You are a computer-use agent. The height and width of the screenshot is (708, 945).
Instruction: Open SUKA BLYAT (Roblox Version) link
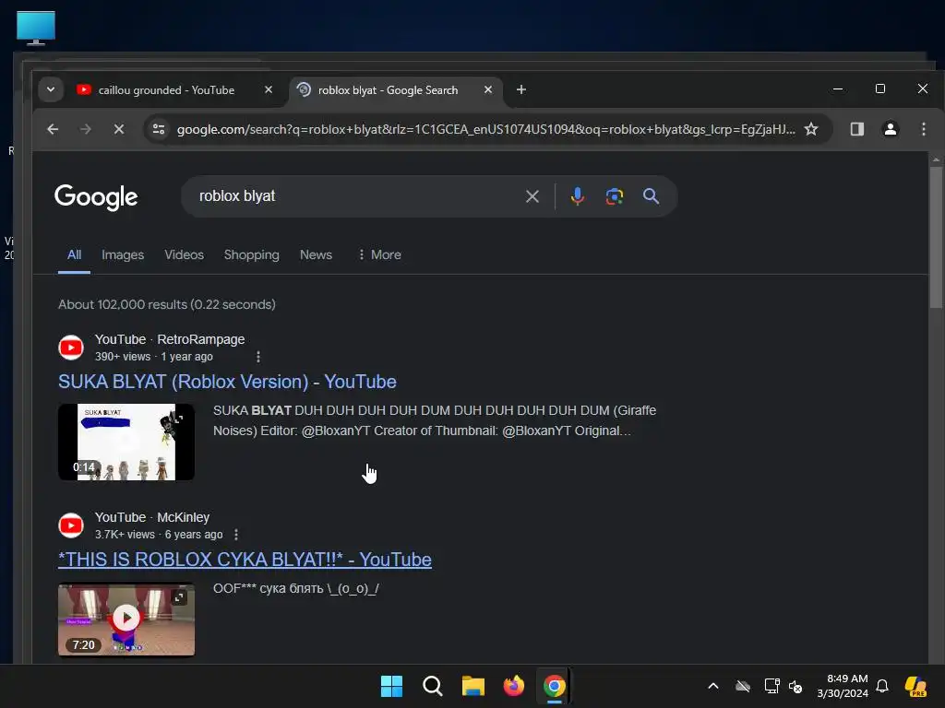coord(227,382)
